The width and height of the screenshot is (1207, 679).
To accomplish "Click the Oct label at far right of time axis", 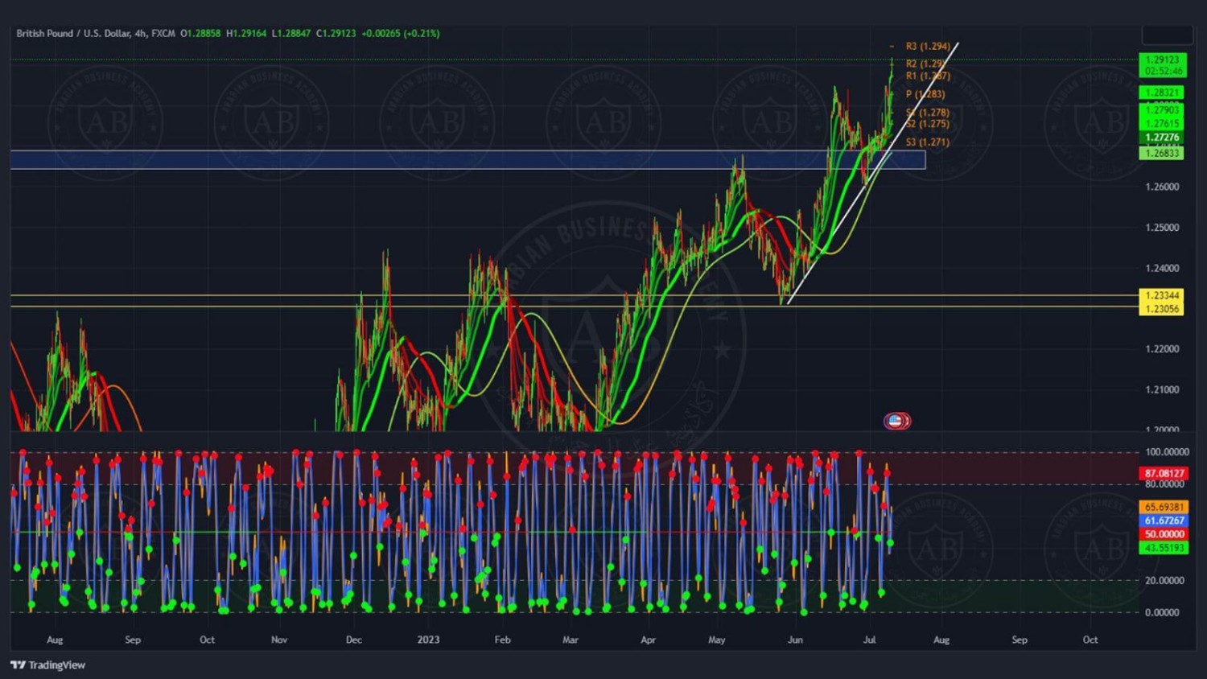I will [1090, 640].
